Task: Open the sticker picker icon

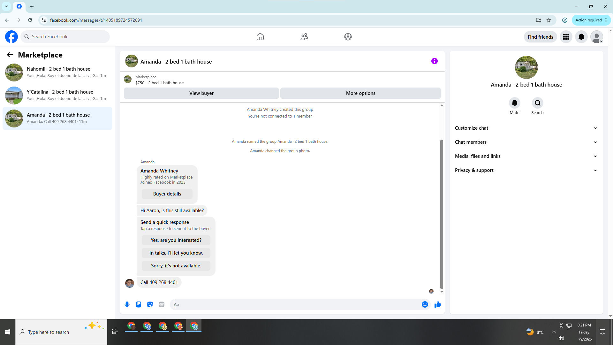Action: (x=150, y=304)
